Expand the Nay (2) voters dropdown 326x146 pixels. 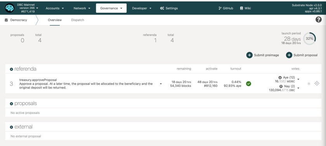coord(298,88)
